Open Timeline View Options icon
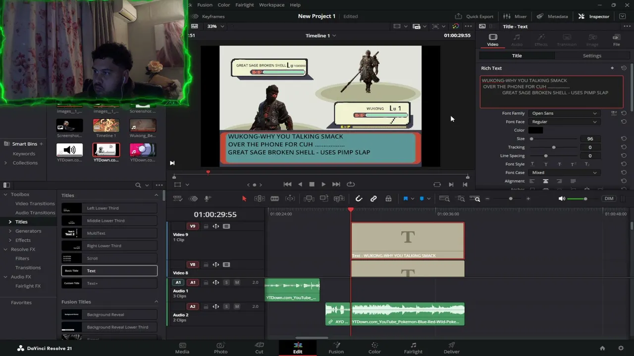This screenshot has width=634, height=356. pos(177,199)
